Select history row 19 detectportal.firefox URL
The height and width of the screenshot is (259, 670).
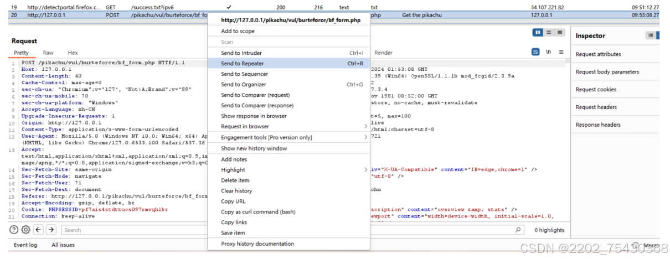point(64,7)
